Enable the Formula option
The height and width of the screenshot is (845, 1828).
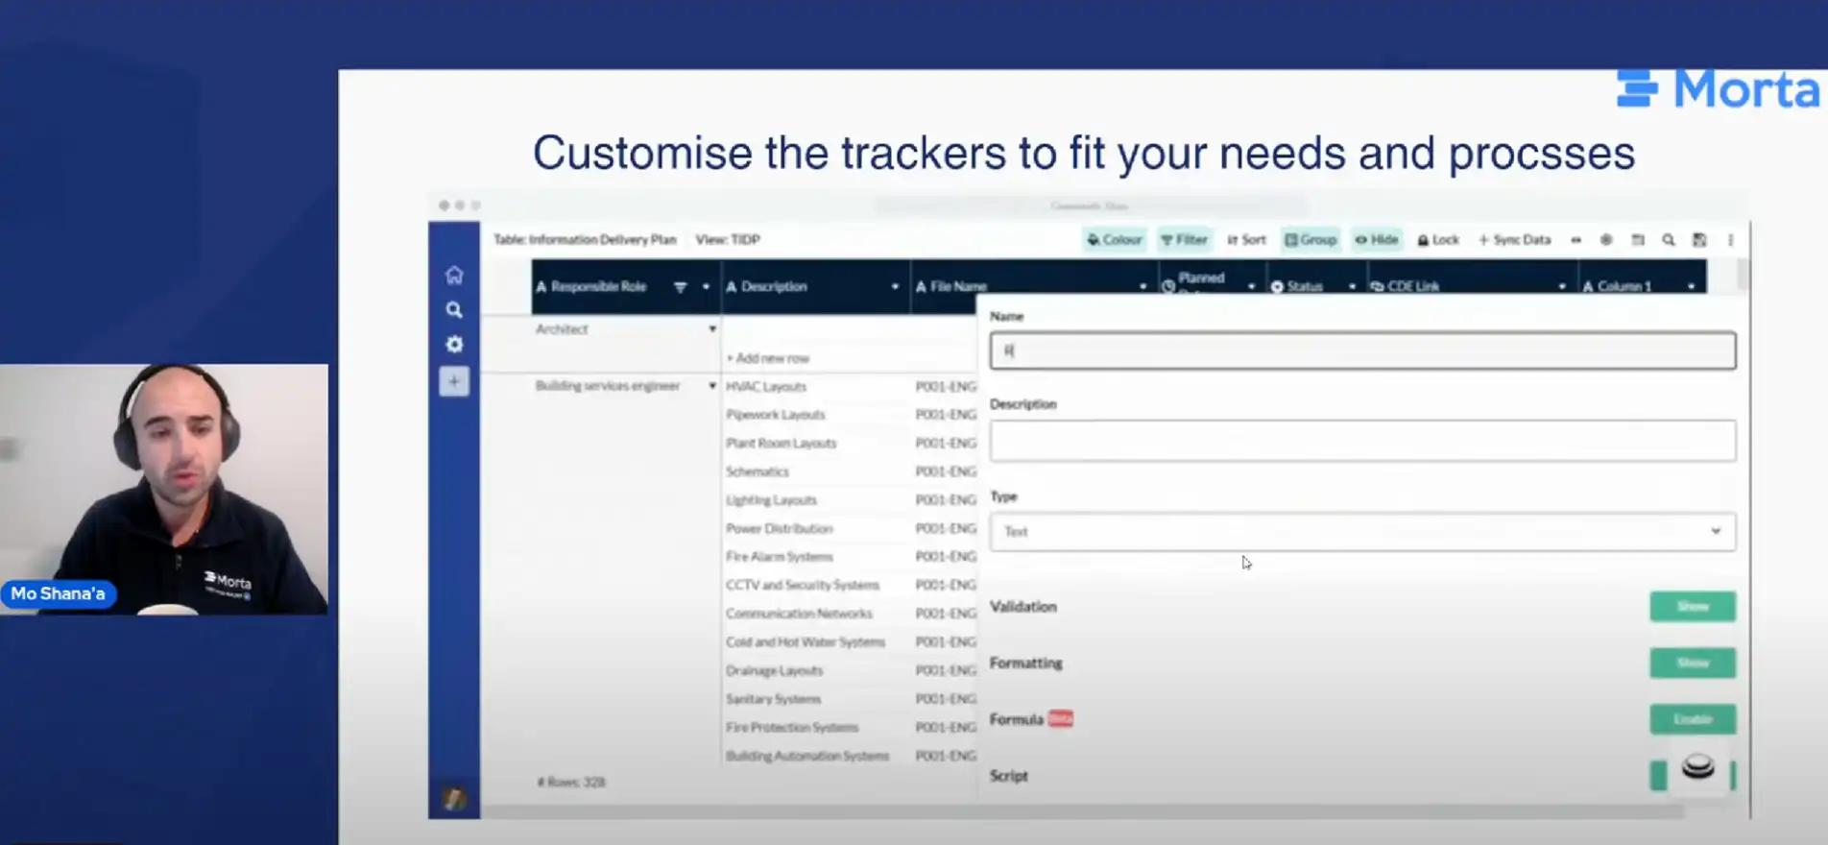(x=1692, y=719)
